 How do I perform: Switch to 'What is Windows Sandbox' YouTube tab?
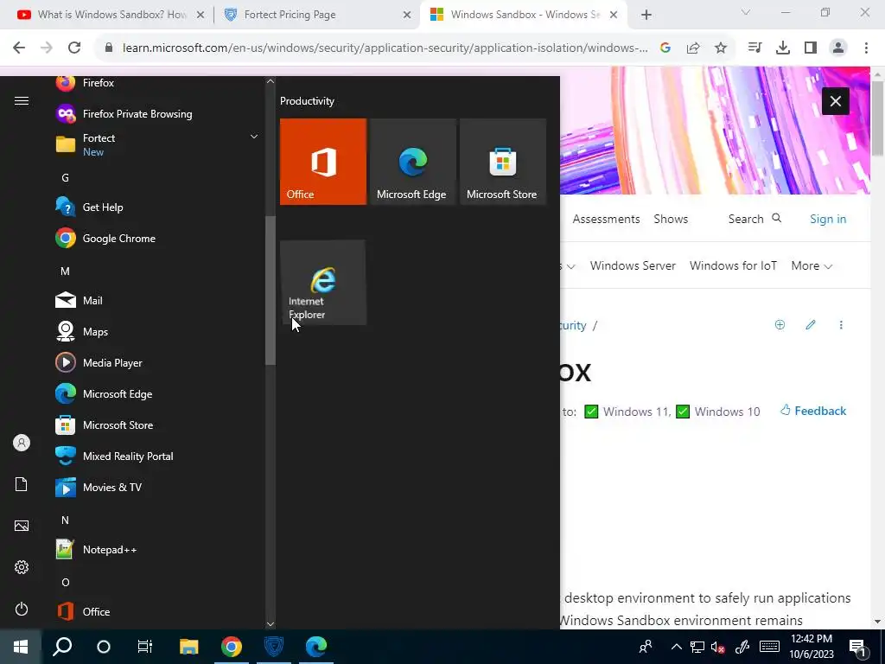click(x=111, y=15)
